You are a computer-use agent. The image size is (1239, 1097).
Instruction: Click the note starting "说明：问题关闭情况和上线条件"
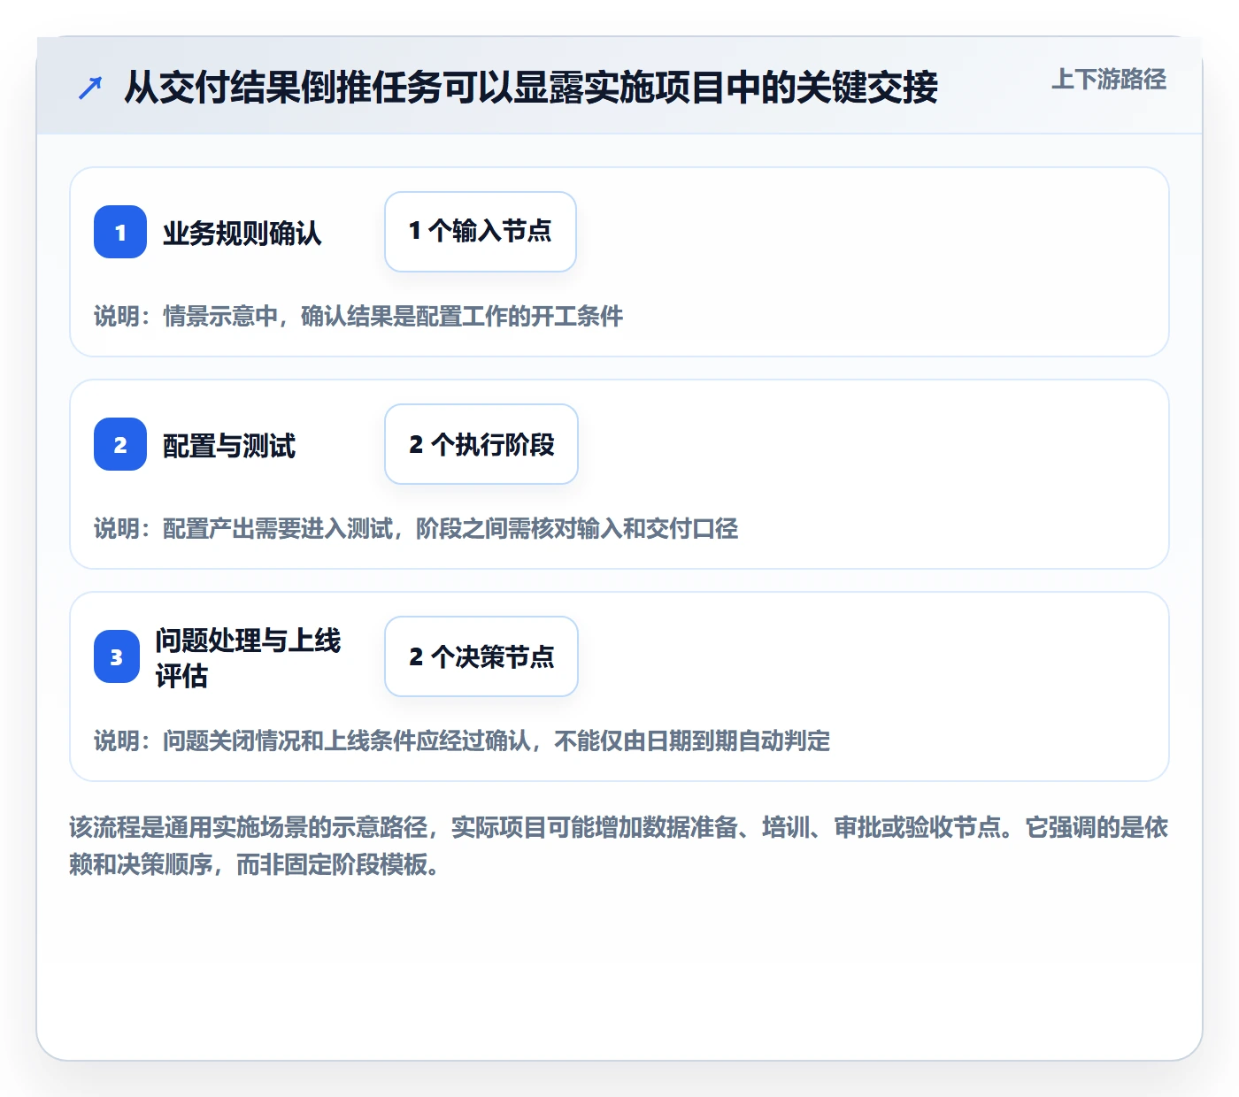462,740
